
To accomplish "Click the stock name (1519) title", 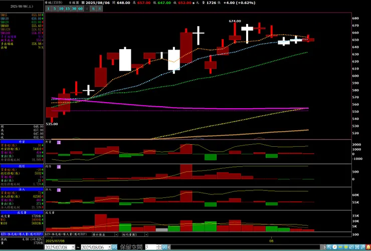I will [54, 3].
